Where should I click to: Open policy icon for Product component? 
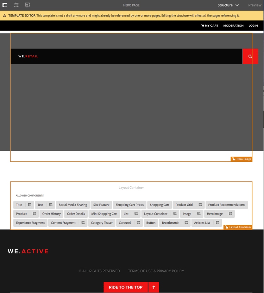(34, 214)
